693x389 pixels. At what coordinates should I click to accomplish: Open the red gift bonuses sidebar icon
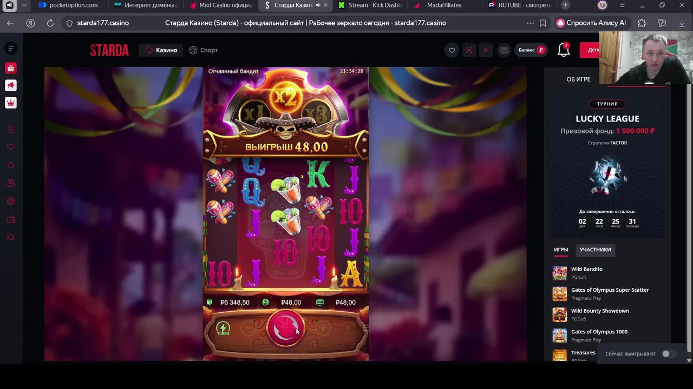click(11, 68)
